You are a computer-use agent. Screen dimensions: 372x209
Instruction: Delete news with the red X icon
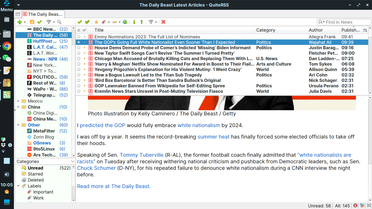[163, 22]
